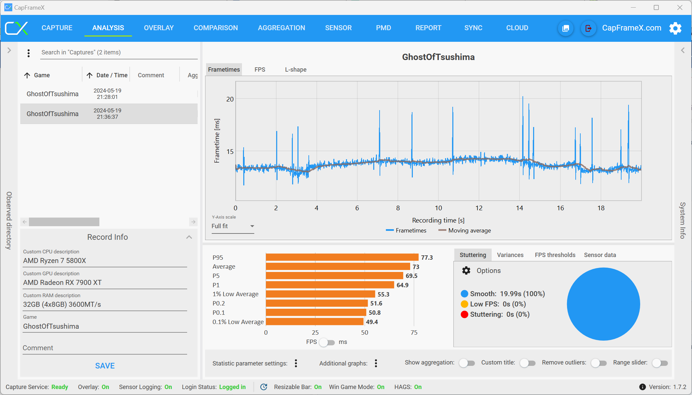The width and height of the screenshot is (692, 395).
Task: Open Statistic parameter settings menu
Action: [x=296, y=363]
